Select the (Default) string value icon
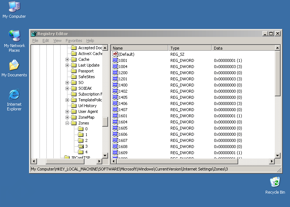Image resolution: width=290 pixels, height=207 pixels. pyautogui.click(x=115, y=54)
